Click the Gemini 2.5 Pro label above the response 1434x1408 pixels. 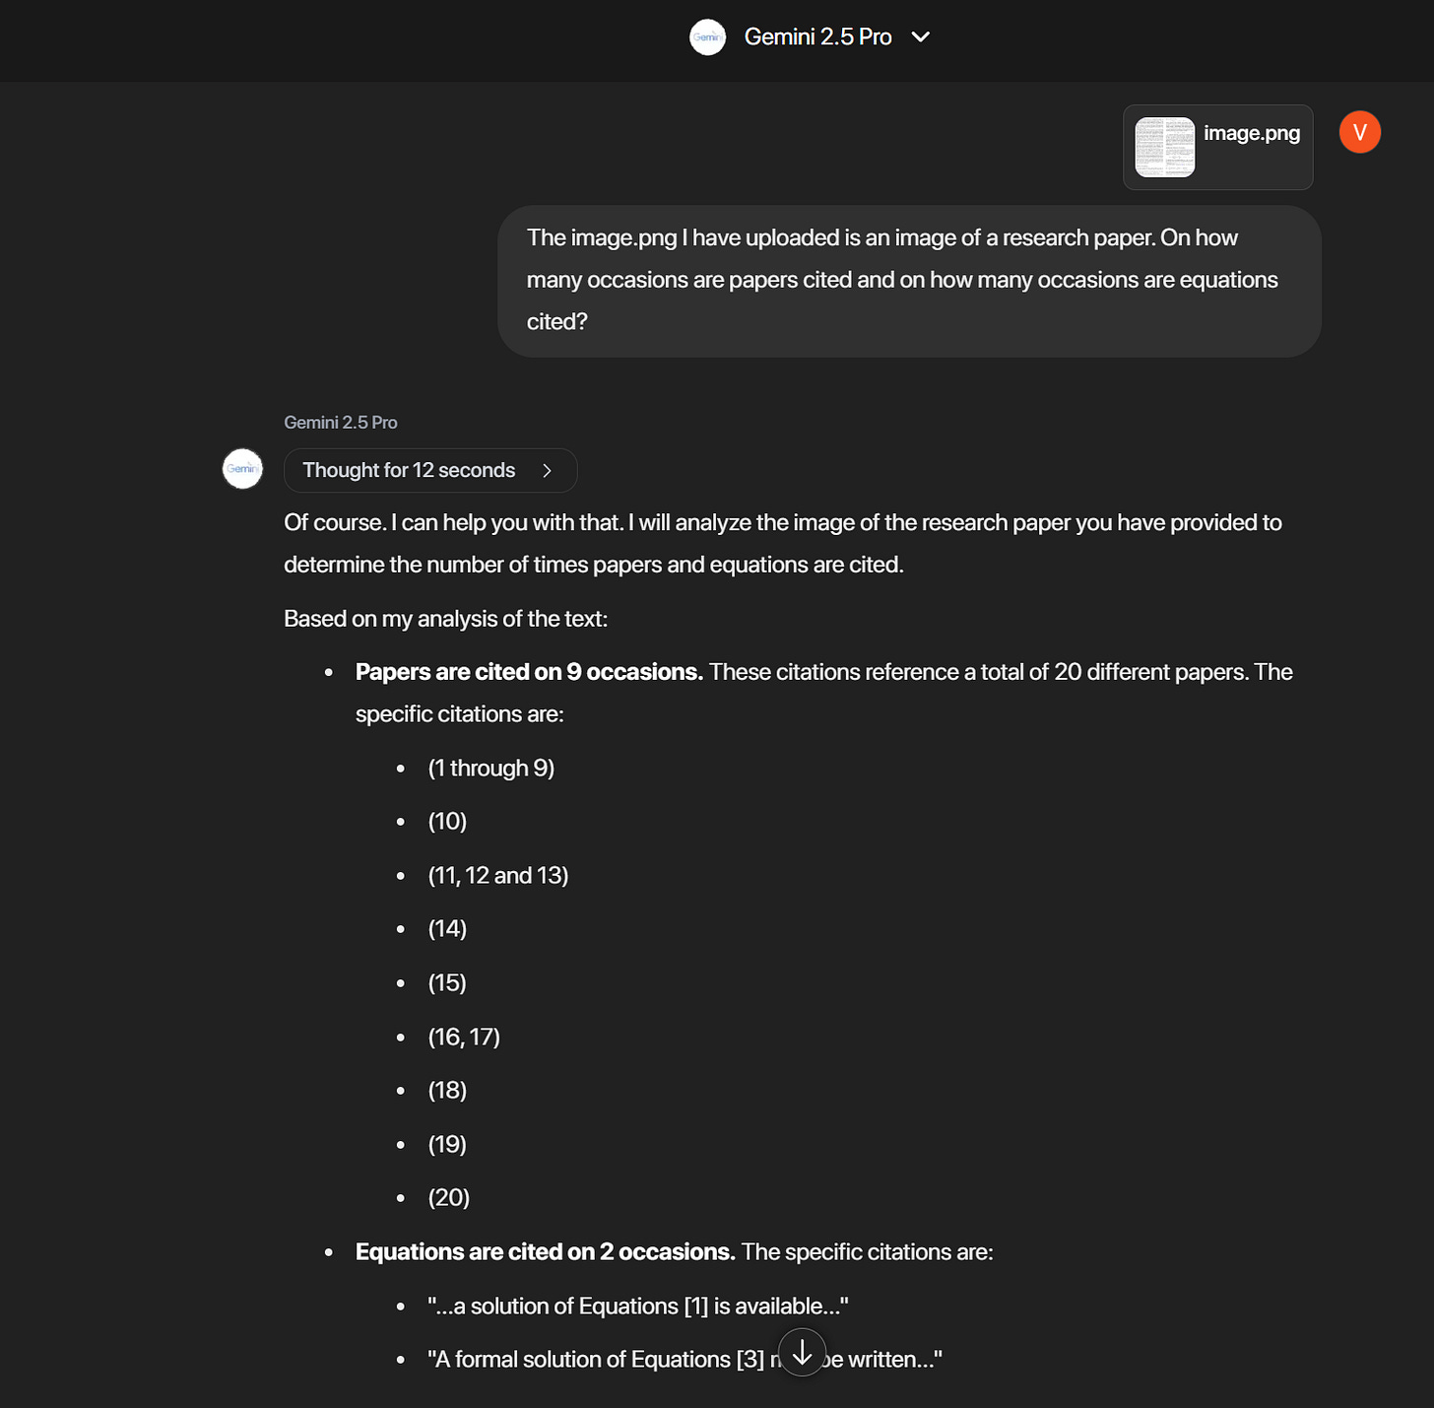coord(341,423)
